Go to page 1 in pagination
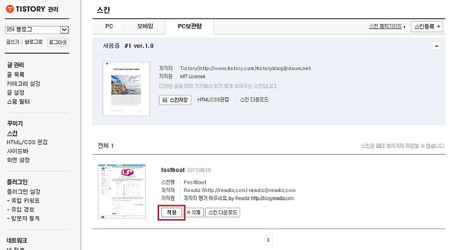This screenshot has width=456, height=250. 268,240
